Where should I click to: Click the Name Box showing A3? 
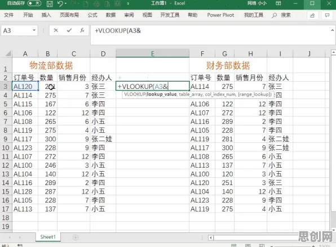point(16,30)
